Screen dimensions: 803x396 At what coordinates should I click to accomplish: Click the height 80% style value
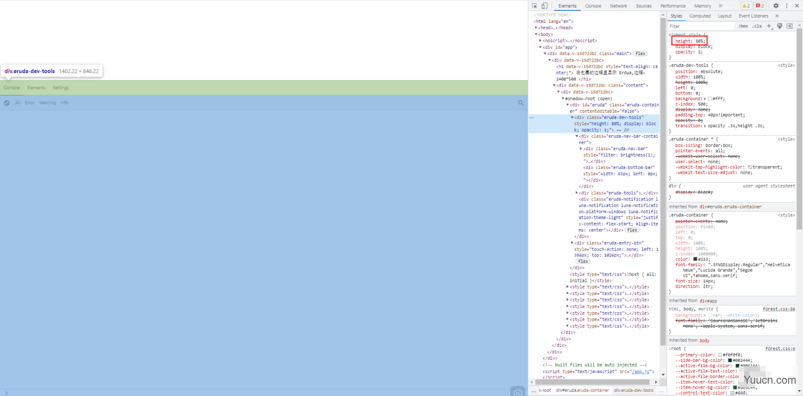[700, 41]
